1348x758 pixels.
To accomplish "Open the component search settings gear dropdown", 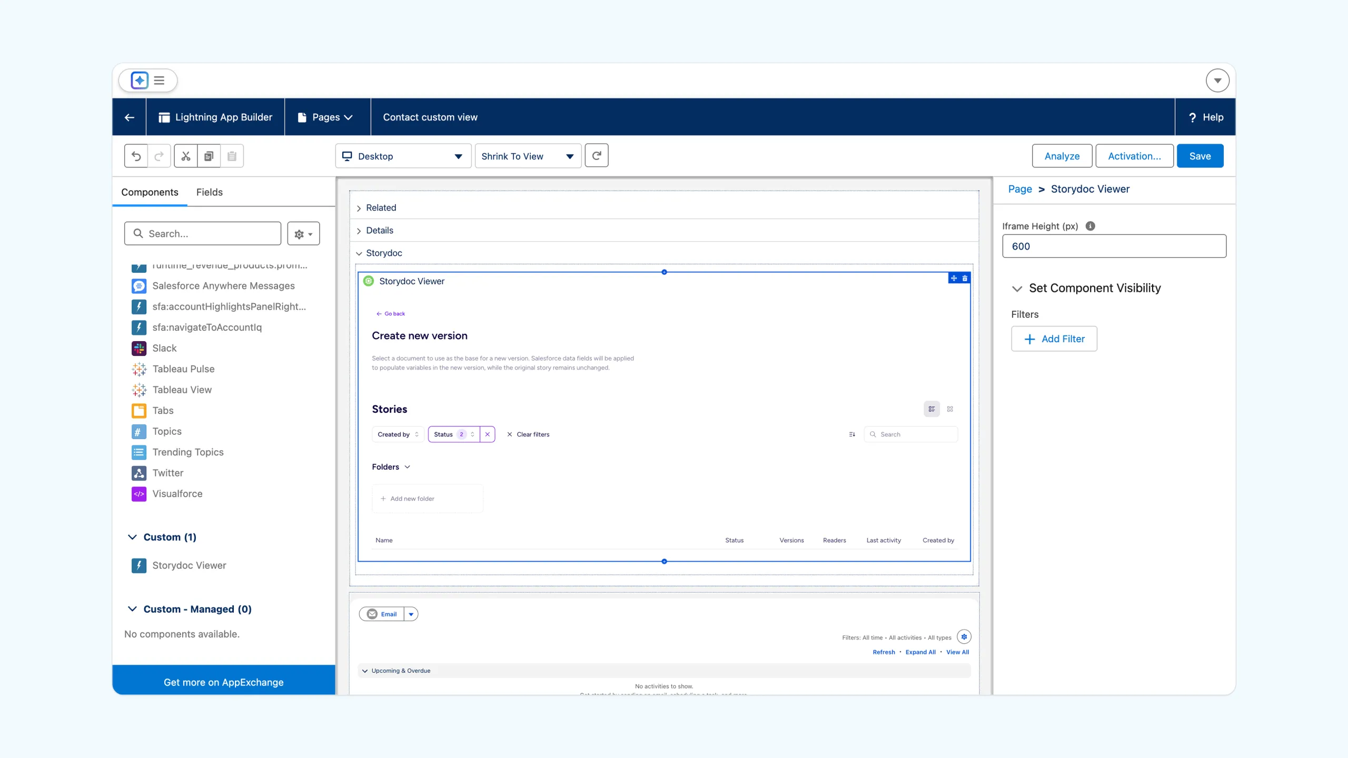I will tap(304, 234).
